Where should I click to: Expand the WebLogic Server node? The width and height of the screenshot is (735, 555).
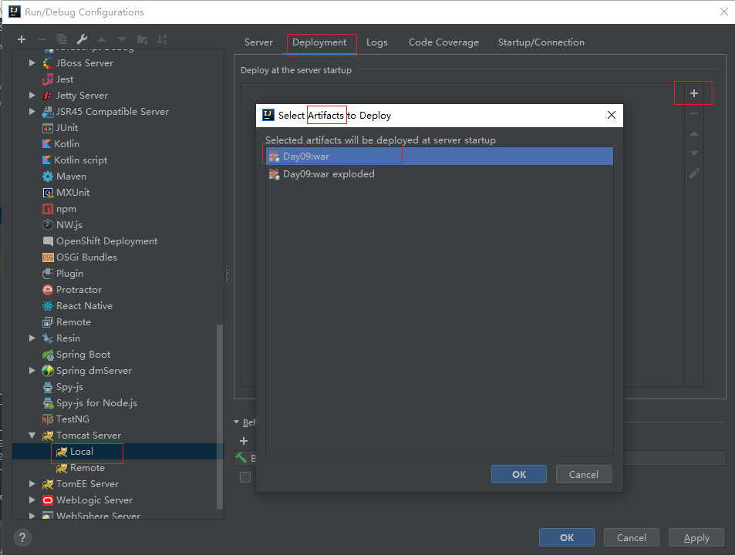[x=32, y=500]
